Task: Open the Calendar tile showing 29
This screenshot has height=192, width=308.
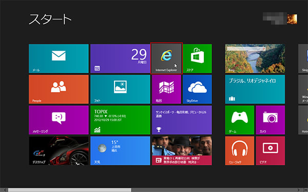Action: [x=120, y=58]
